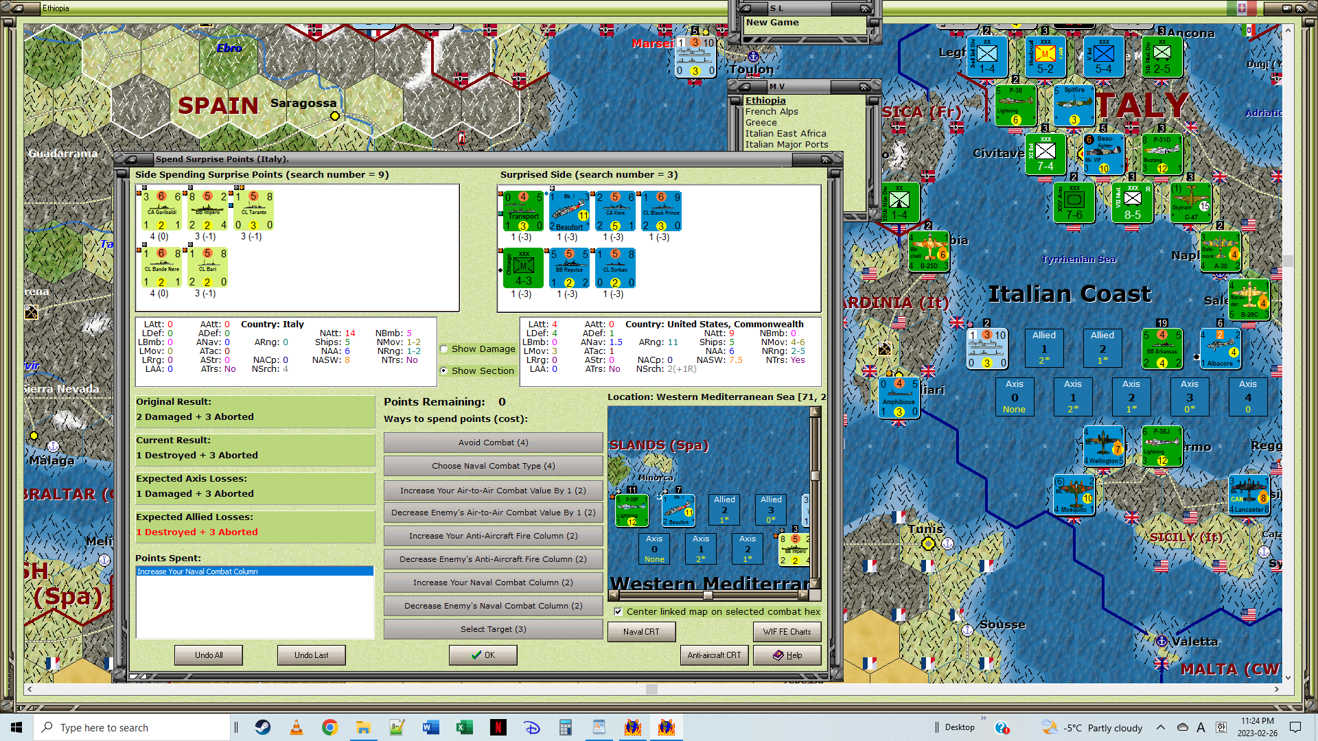Click Decrease Enemy's Naval Combat Column button
This screenshot has width=1318, height=741.
[493, 606]
